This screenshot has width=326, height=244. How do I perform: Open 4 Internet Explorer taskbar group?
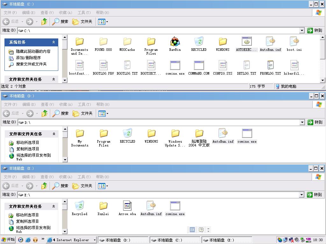point(71,240)
